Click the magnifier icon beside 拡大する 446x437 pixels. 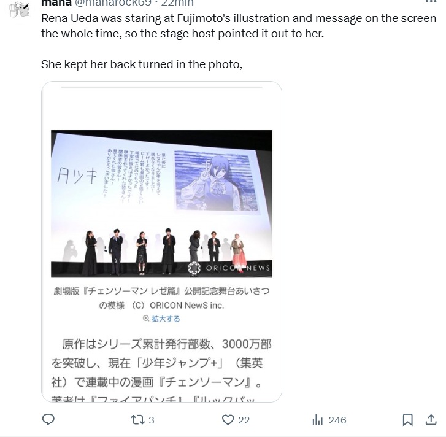click(146, 319)
